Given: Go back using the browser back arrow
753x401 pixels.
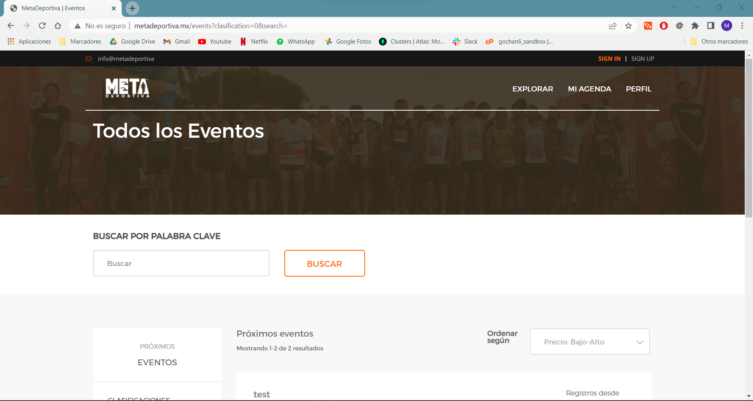Looking at the screenshot, I should (x=11, y=26).
